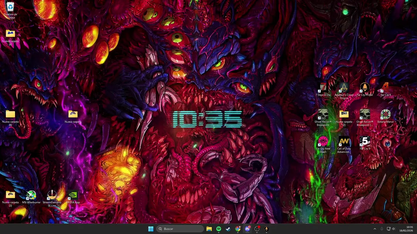Select the Botany Manor shortcut

(x=385, y=117)
